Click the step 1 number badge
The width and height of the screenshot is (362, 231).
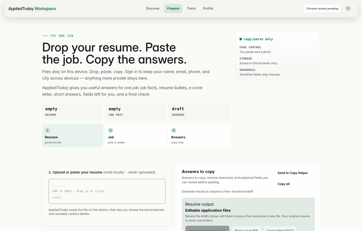pyautogui.click(x=48, y=130)
